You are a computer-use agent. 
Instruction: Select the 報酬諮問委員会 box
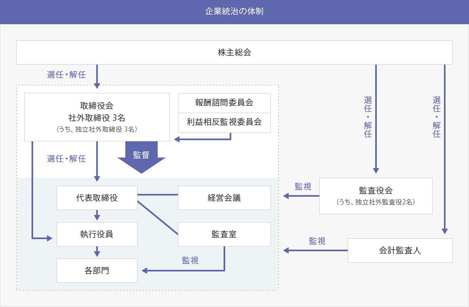point(224,103)
